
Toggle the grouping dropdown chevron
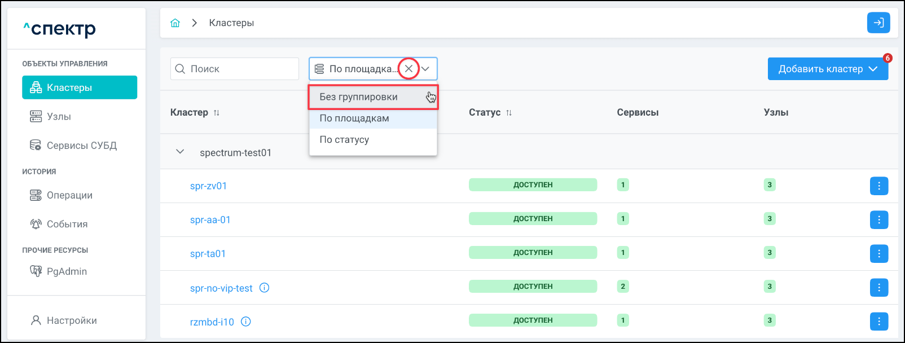coord(426,69)
